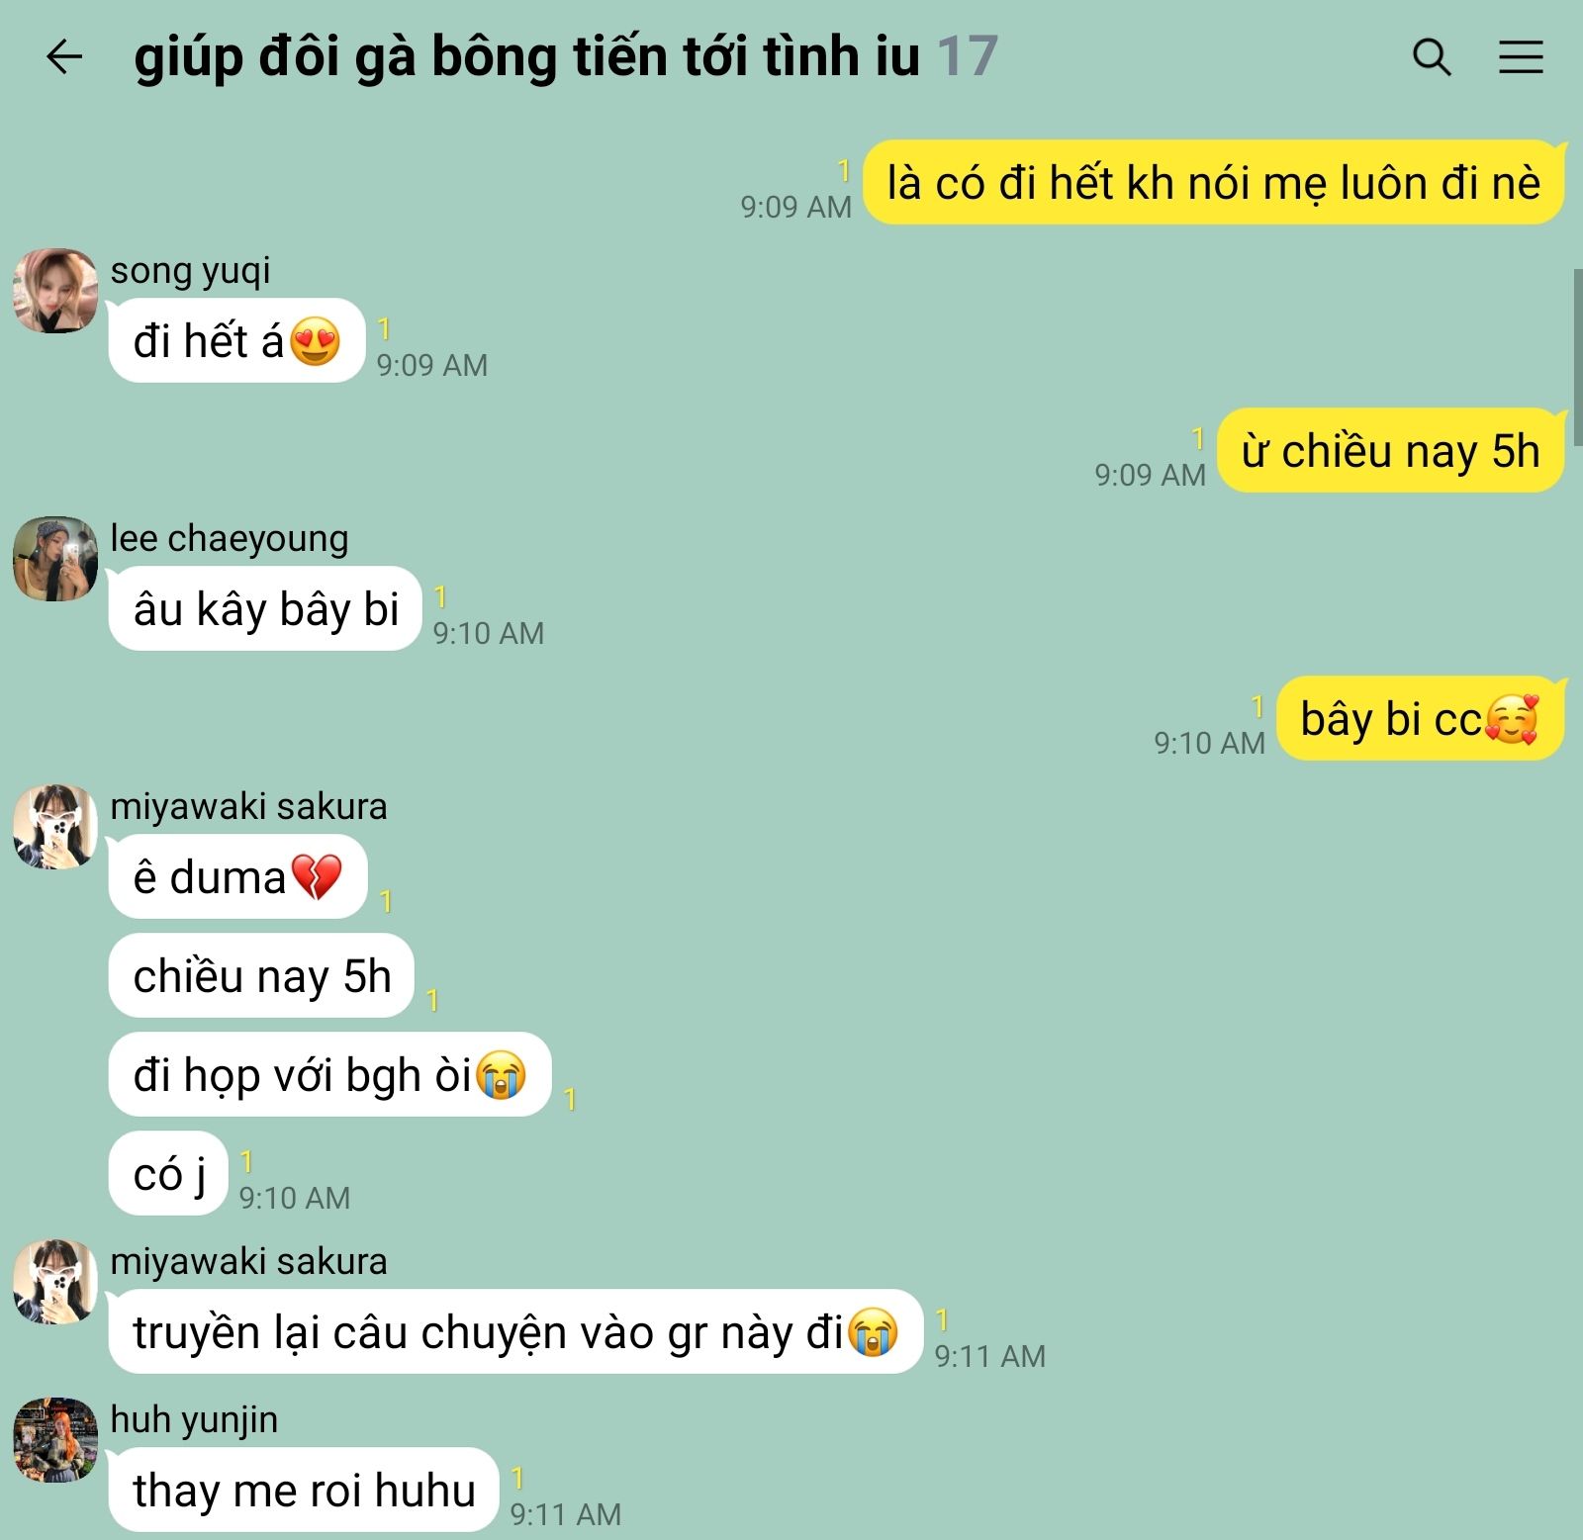Tap message 'truyền lại câu chuyện vào gr này đi'
1583x1540 pixels.
coord(515,1331)
